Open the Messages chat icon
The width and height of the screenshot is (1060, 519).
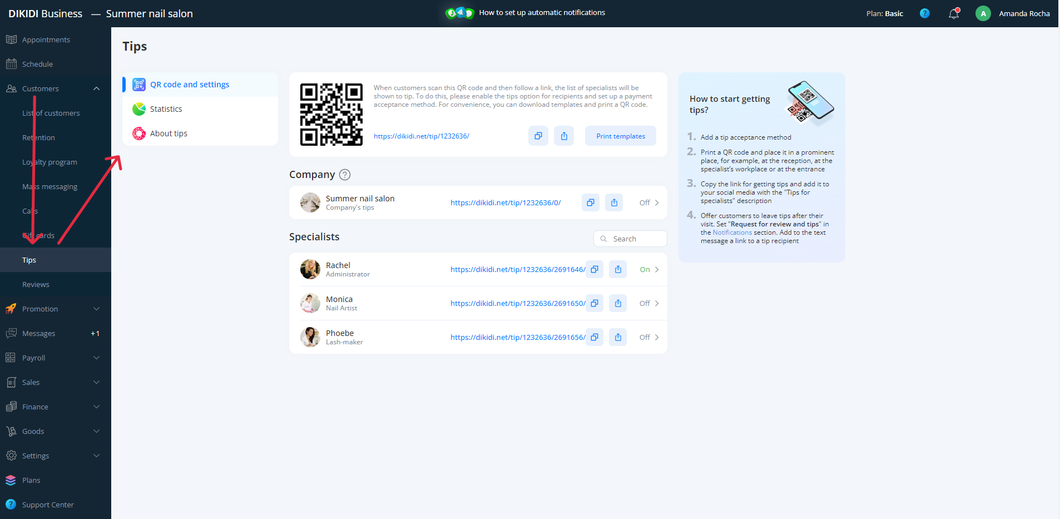coord(11,333)
